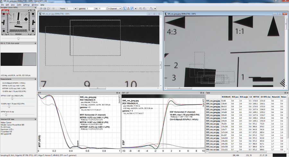This screenshot has height=157, width=289.
Task: Toggle the first highlighted curve button in toolbar
Action: (124, 9)
